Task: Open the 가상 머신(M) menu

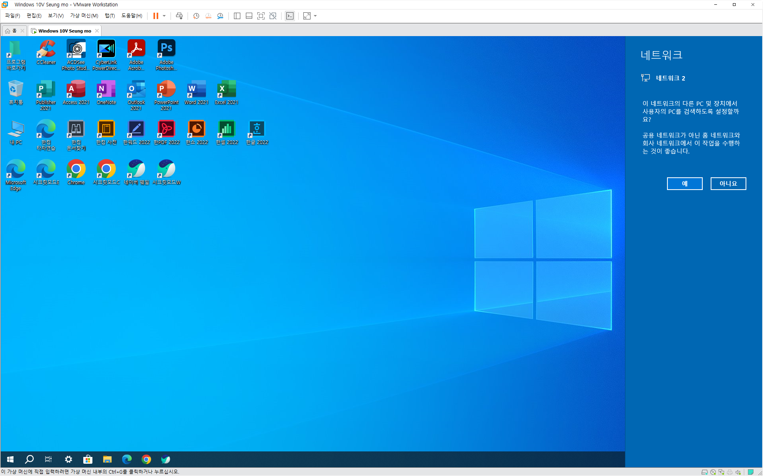Action: (x=84, y=16)
